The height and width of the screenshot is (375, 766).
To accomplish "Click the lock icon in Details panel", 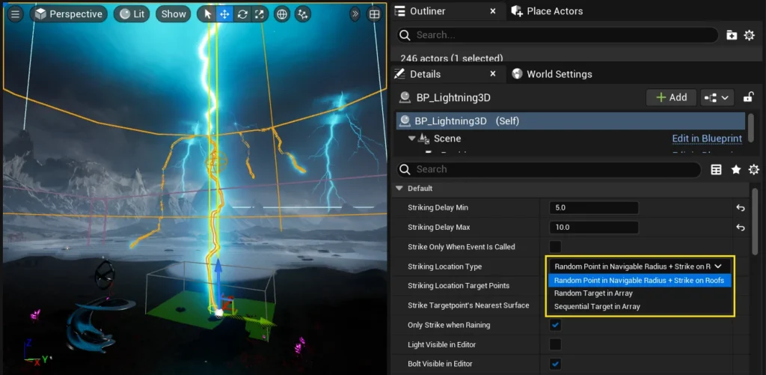I will coord(748,97).
